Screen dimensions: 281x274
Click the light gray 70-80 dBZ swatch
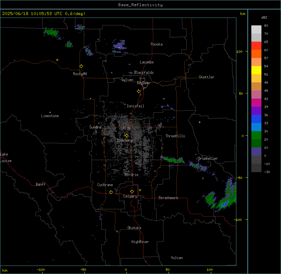pos(256,29)
